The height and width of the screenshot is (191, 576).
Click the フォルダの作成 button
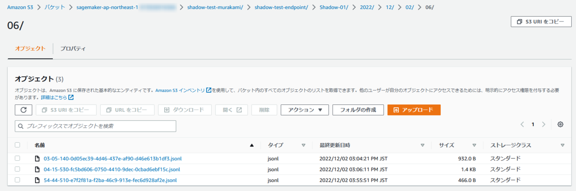[x=358, y=110]
